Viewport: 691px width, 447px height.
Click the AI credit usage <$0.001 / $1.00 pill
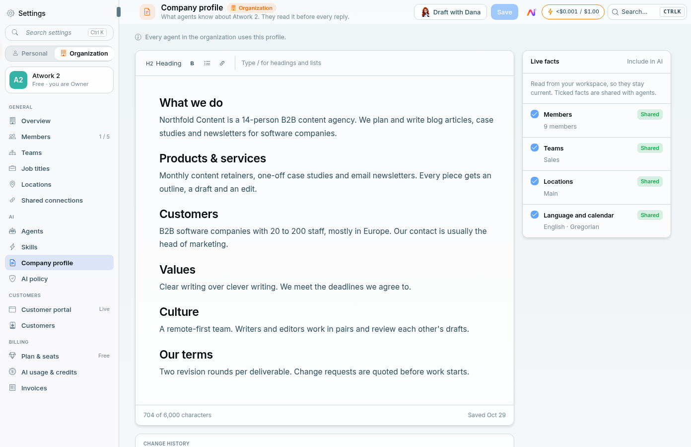573,12
